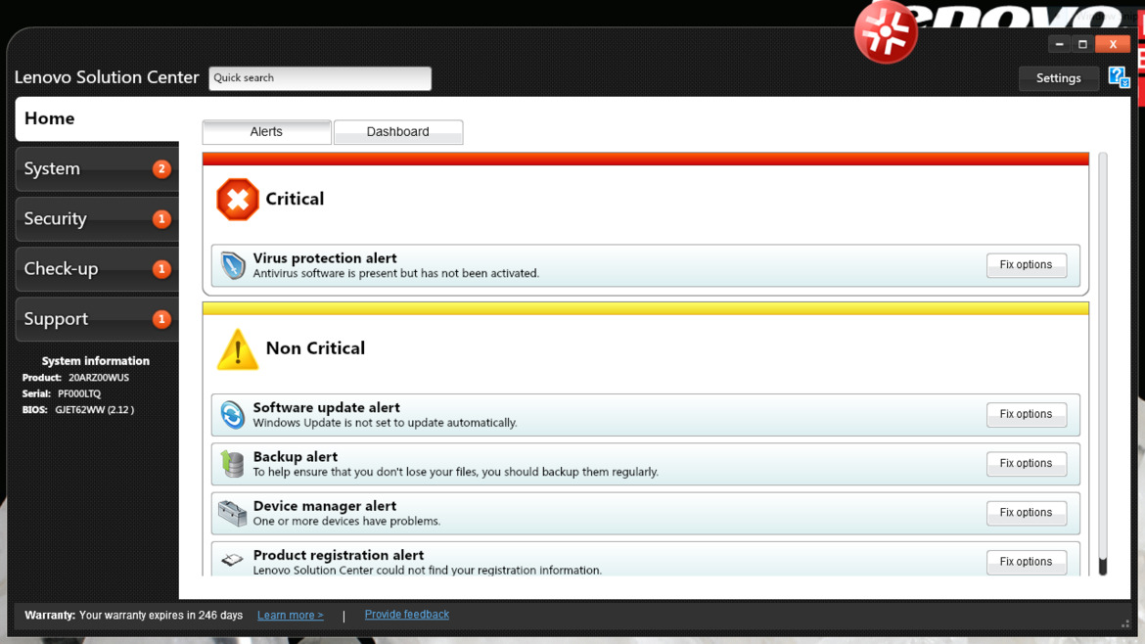Click the resize grip in window corner
This screenshot has width=1145, height=644.
point(1125,622)
